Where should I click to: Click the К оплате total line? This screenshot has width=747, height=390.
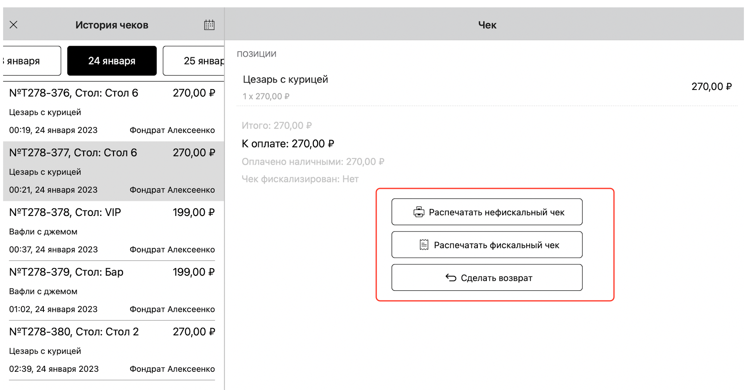(288, 144)
